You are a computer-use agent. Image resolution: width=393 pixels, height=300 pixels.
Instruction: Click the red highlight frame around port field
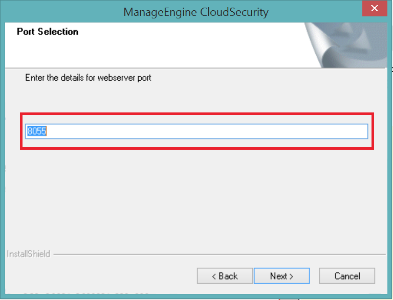click(x=197, y=114)
